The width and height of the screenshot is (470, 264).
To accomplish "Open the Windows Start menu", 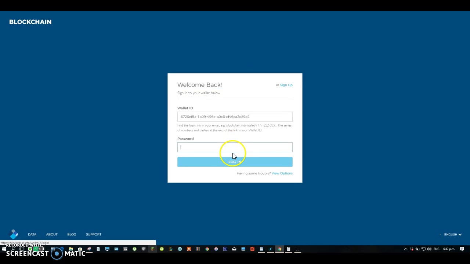I will [4, 249].
